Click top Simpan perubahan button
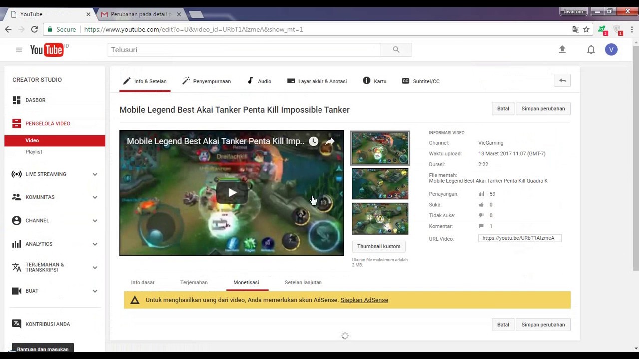This screenshot has width=639, height=359. (543, 109)
